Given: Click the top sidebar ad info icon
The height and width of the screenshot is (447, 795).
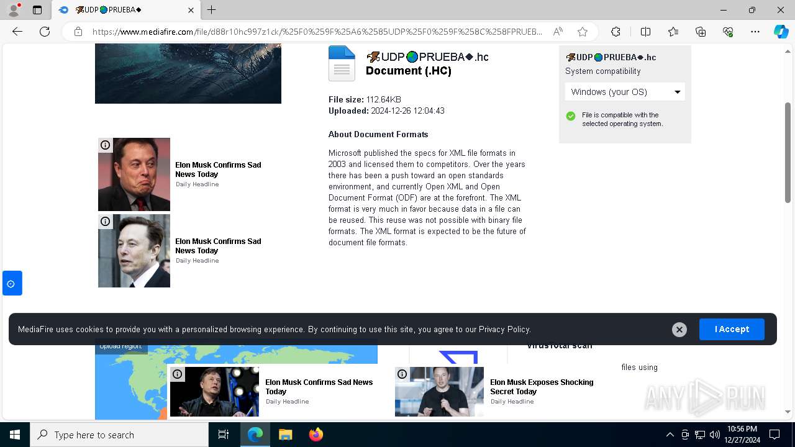Looking at the screenshot, I should [106, 145].
